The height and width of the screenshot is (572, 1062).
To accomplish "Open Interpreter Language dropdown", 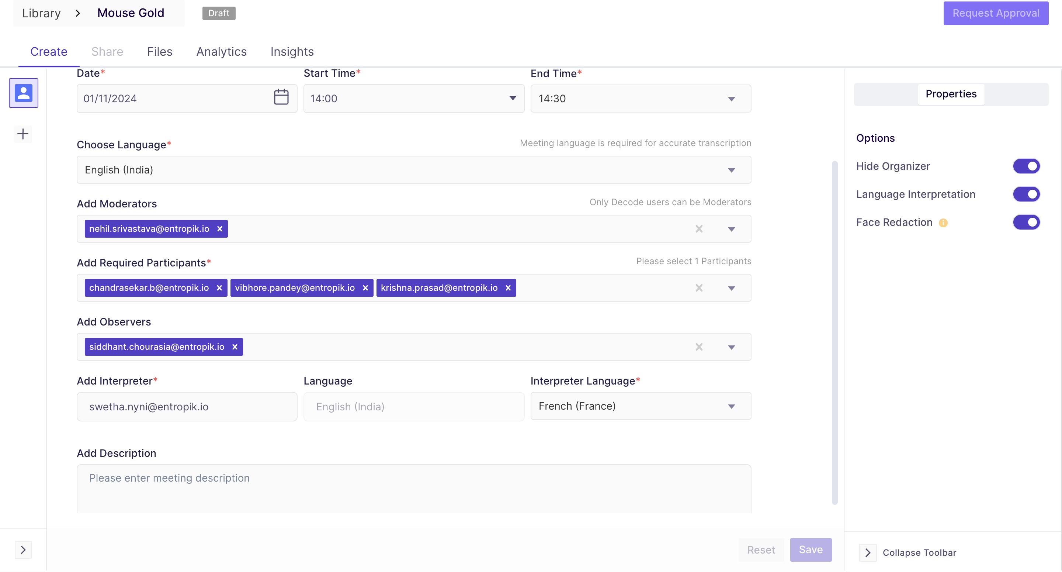I will click(x=641, y=407).
